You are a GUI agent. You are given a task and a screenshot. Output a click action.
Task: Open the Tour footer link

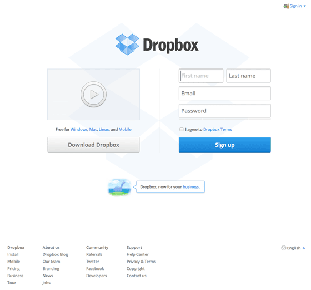(12, 283)
